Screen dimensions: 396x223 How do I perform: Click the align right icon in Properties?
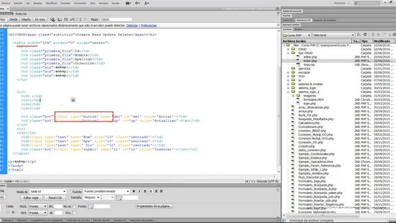pyautogui.click(x=156, y=191)
